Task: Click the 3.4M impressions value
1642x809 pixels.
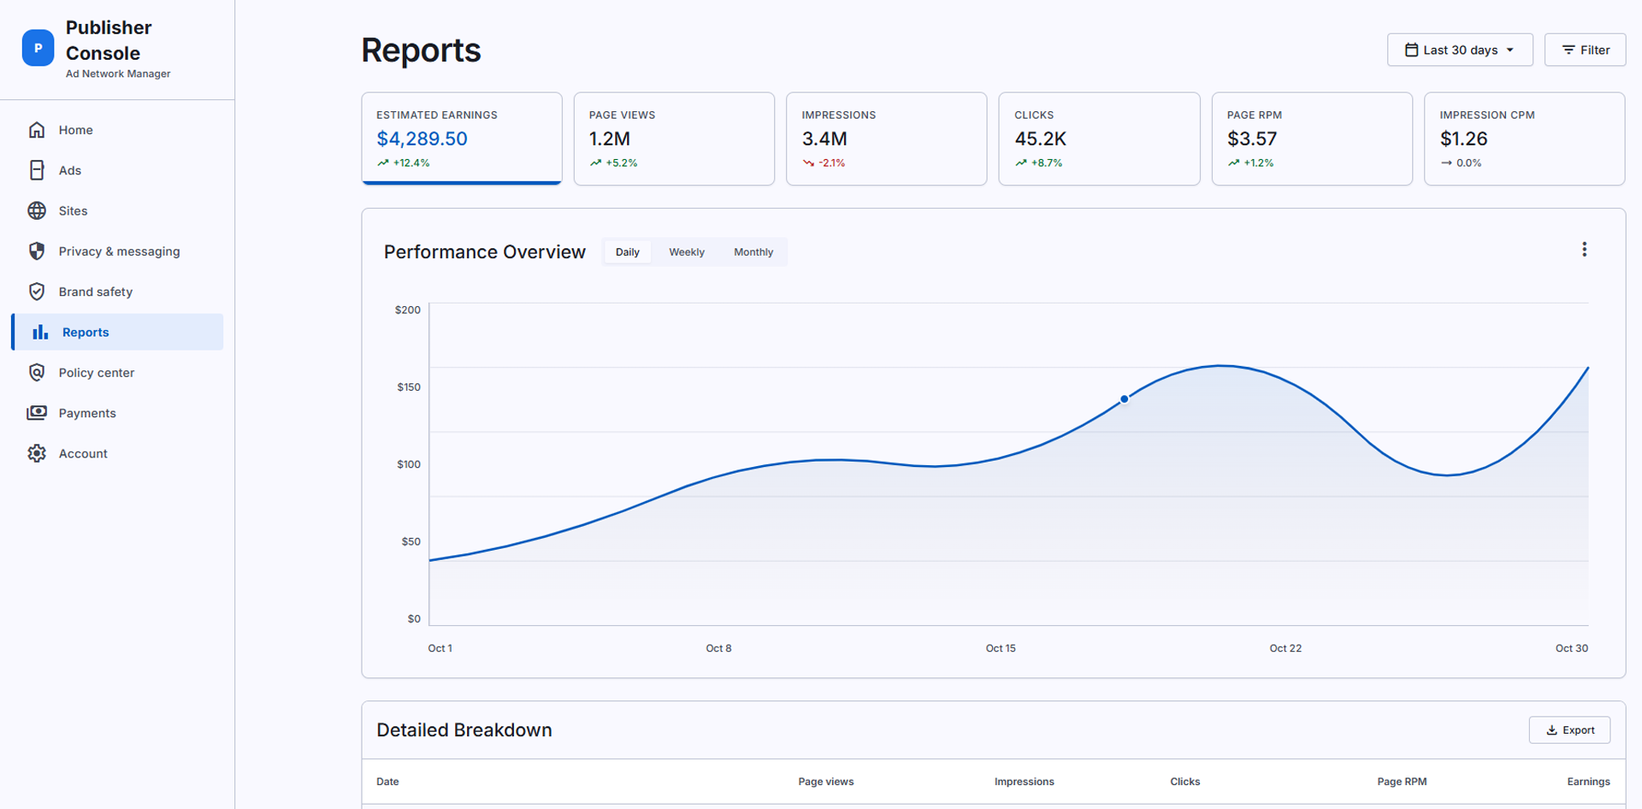Action: point(824,139)
